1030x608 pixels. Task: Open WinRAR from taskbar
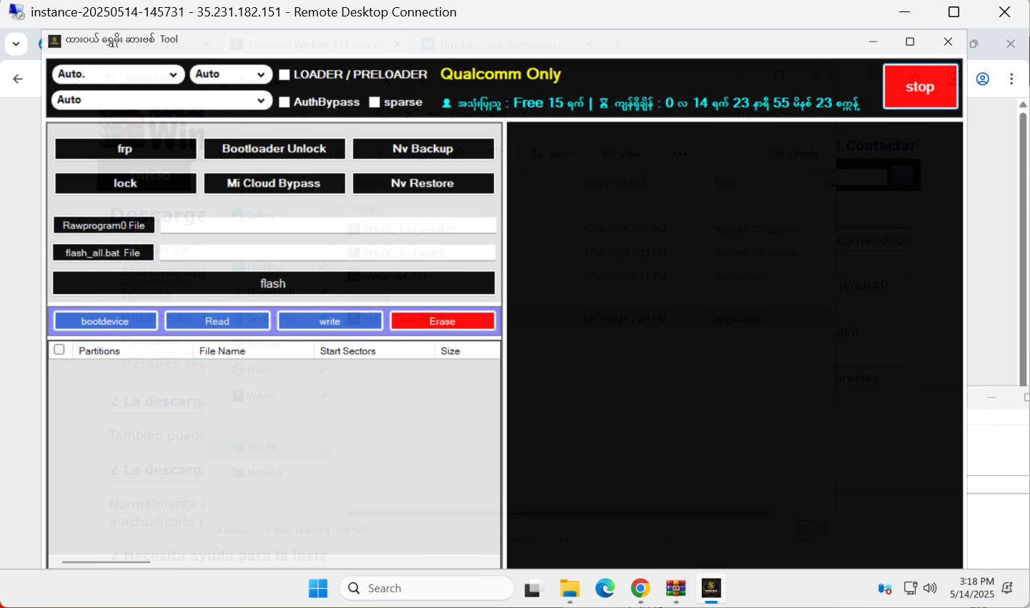coord(675,588)
